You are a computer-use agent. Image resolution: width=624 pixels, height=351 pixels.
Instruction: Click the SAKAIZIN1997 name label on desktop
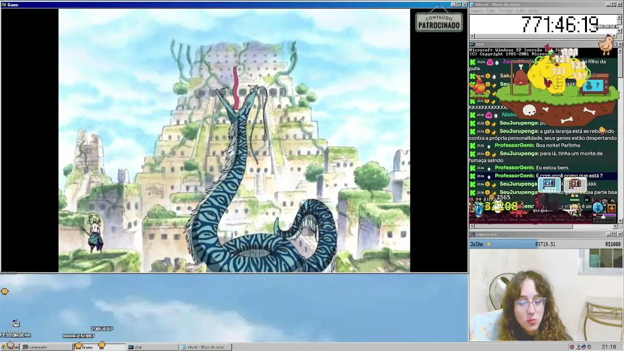(78, 336)
